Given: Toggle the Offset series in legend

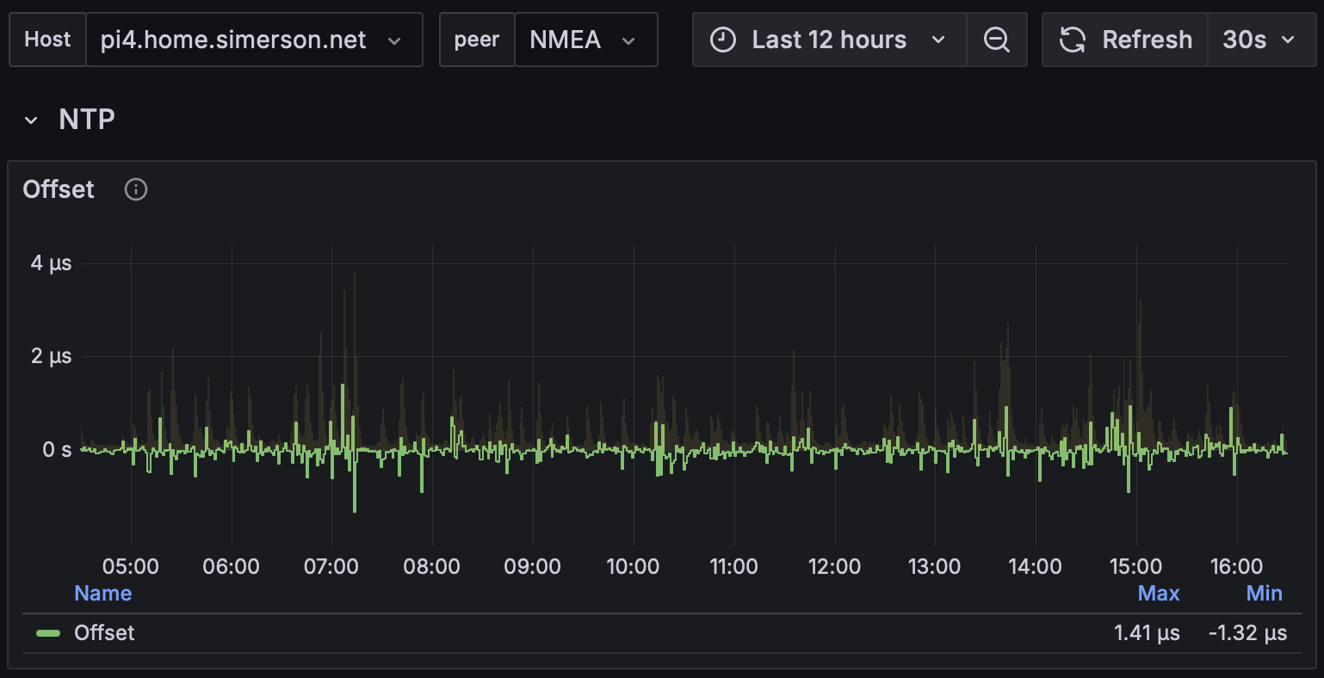Looking at the screenshot, I should pyautogui.click(x=104, y=633).
